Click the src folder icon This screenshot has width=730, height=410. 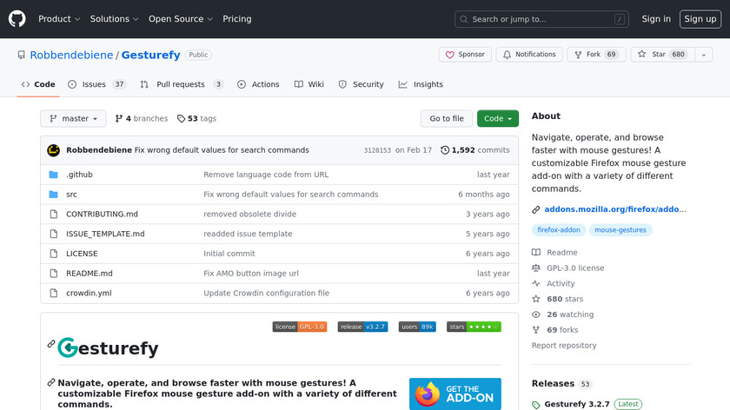coord(54,195)
